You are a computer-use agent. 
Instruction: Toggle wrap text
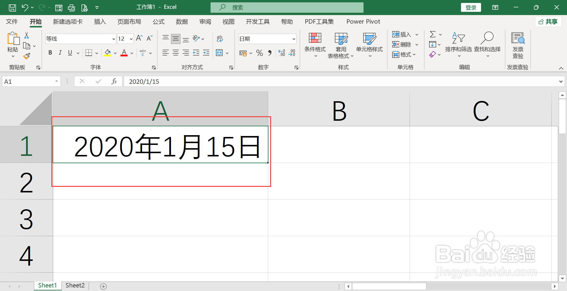[x=220, y=38]
